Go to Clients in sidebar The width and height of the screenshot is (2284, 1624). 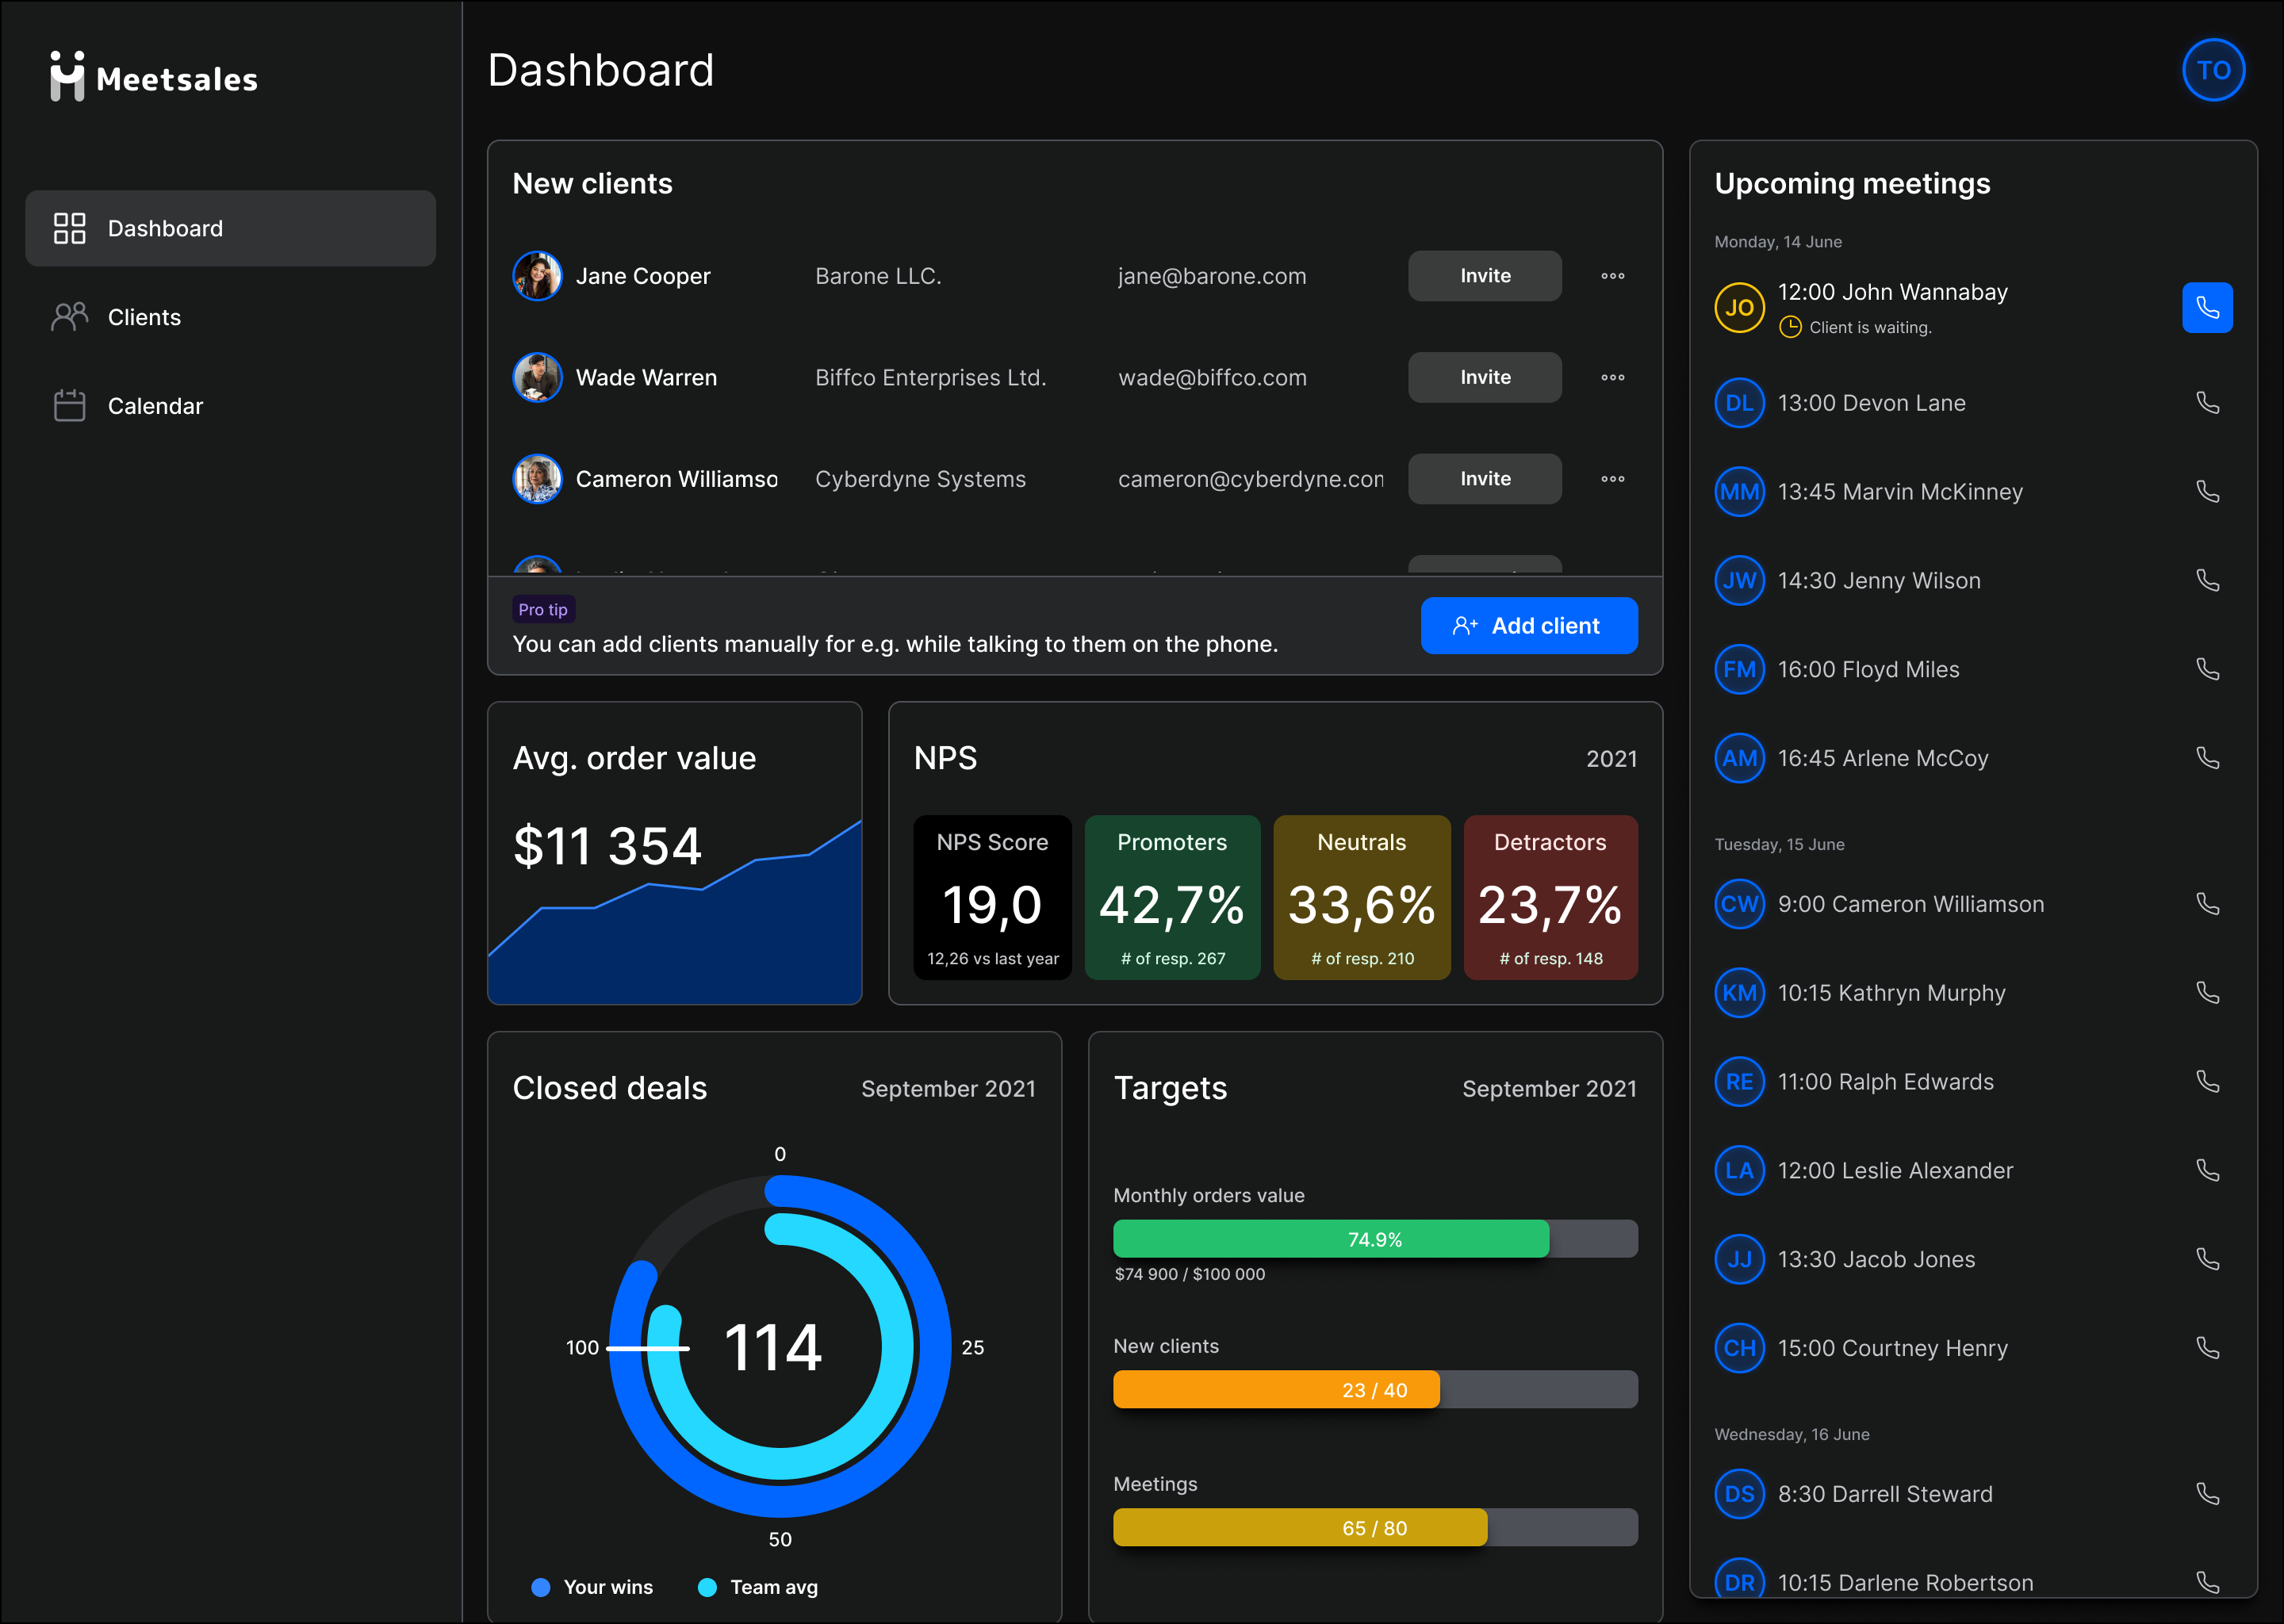[x=144, y=318]
